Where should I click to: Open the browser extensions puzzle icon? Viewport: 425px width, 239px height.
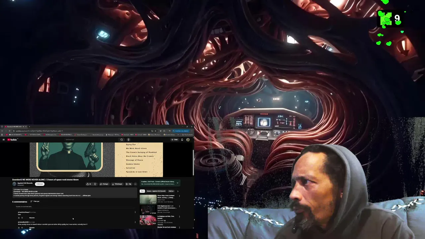(164, 131)
